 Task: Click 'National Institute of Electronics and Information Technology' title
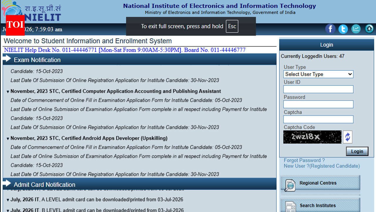219,6
